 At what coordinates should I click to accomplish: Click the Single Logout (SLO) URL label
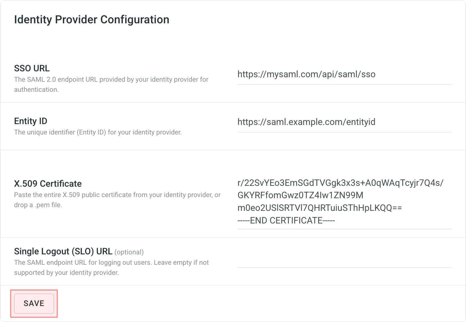click(x=63, y=251)
